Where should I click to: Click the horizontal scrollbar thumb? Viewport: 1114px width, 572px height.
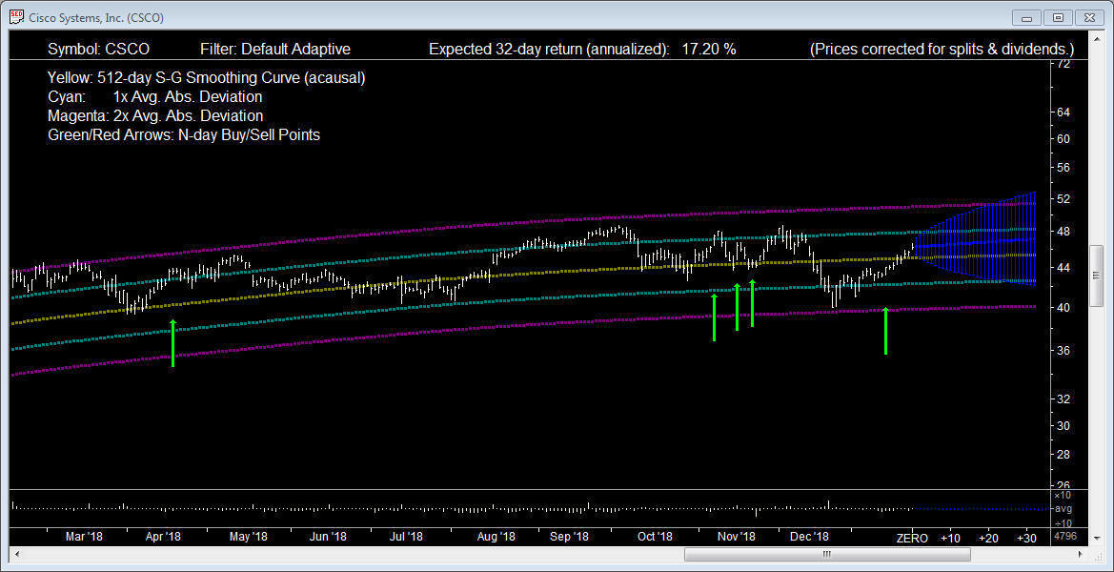pos(825,554)
